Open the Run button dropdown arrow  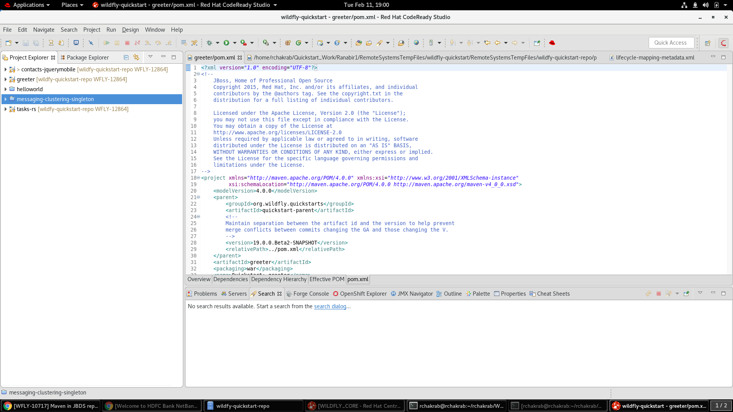(x=235, y=43)
